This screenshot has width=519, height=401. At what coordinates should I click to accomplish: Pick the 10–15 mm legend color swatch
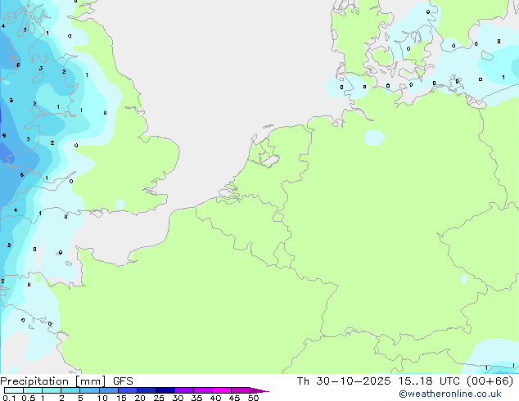click(108, 390)
